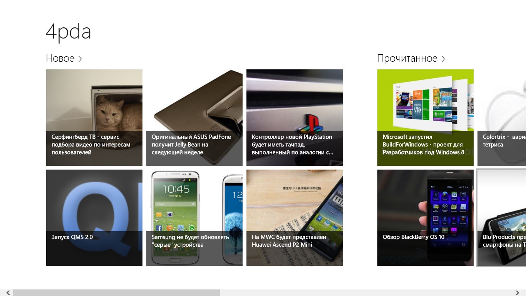The height and width of the screenshot is (296, 526).
Task: Expand the Прочитанное section header
Action: 411,59
